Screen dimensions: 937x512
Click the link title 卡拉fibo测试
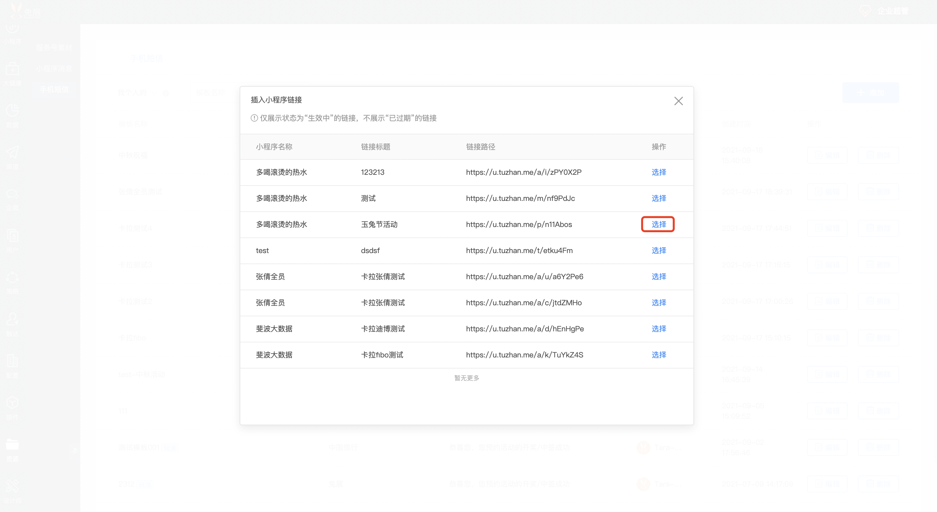tap(382, 355)
